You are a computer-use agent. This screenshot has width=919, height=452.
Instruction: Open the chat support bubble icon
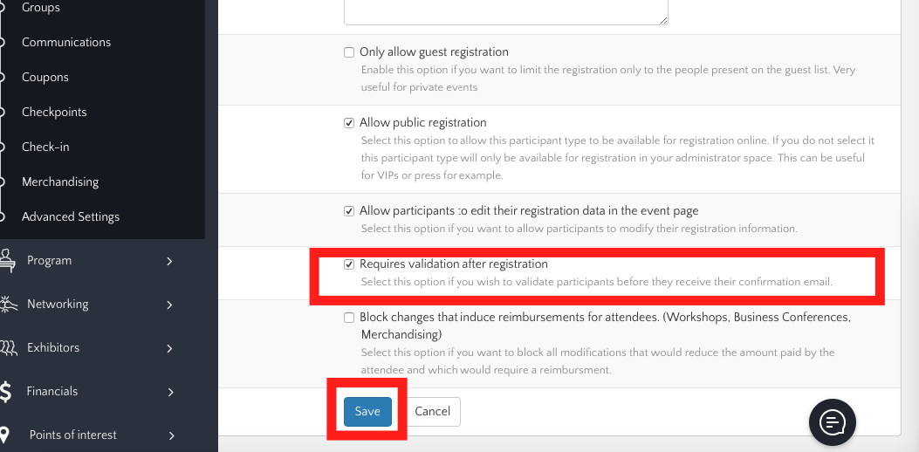[x=833, y=422]
